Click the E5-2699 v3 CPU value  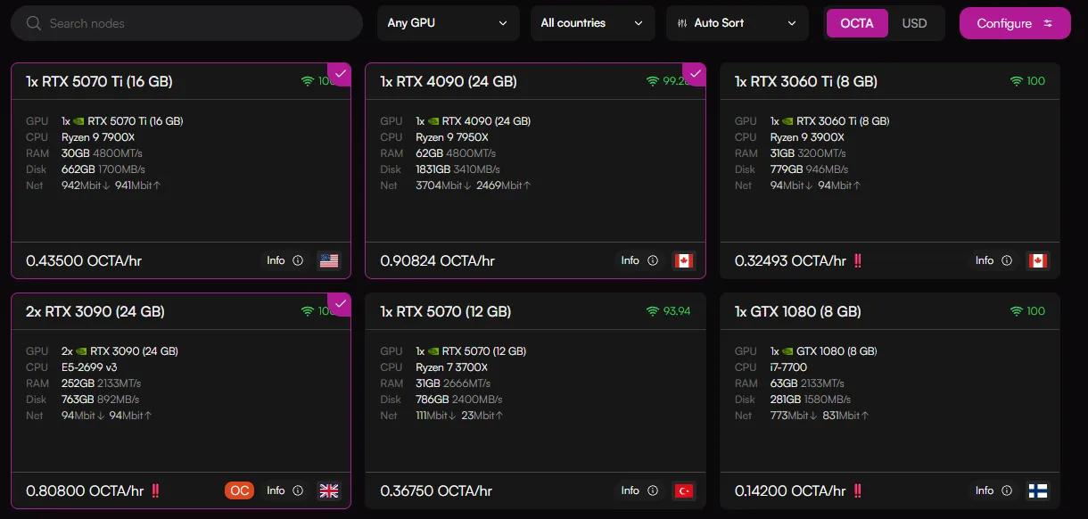pyautogui.click(x=89, y=367)
